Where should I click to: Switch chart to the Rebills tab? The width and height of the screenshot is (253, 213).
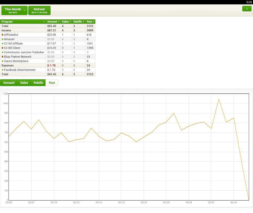click(x=38, y=83)
